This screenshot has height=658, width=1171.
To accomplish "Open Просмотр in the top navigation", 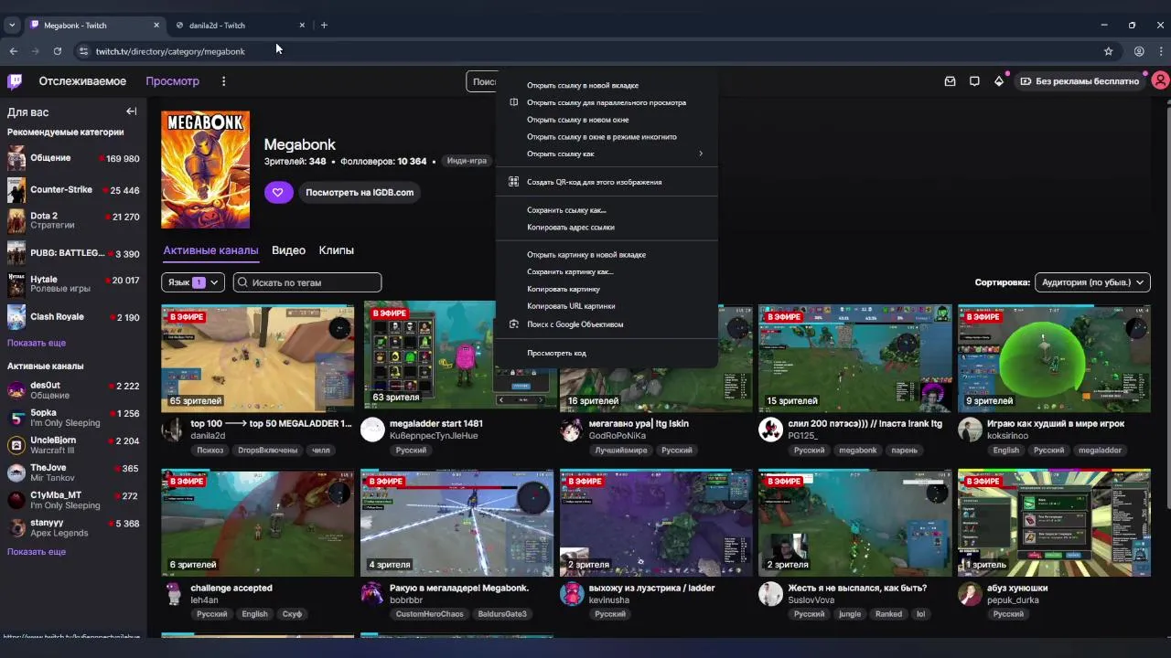I will tap(172, 81).
